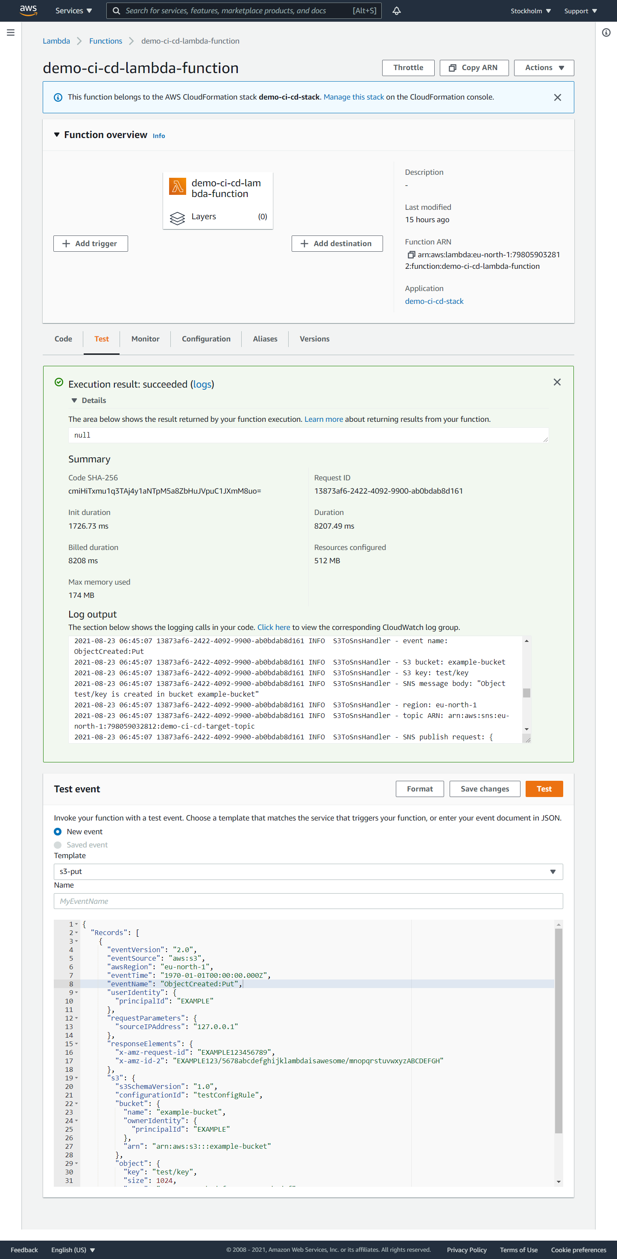Click inside the null result text area
This screenshot has height=1259, width=617.
[x=308, y=435]
